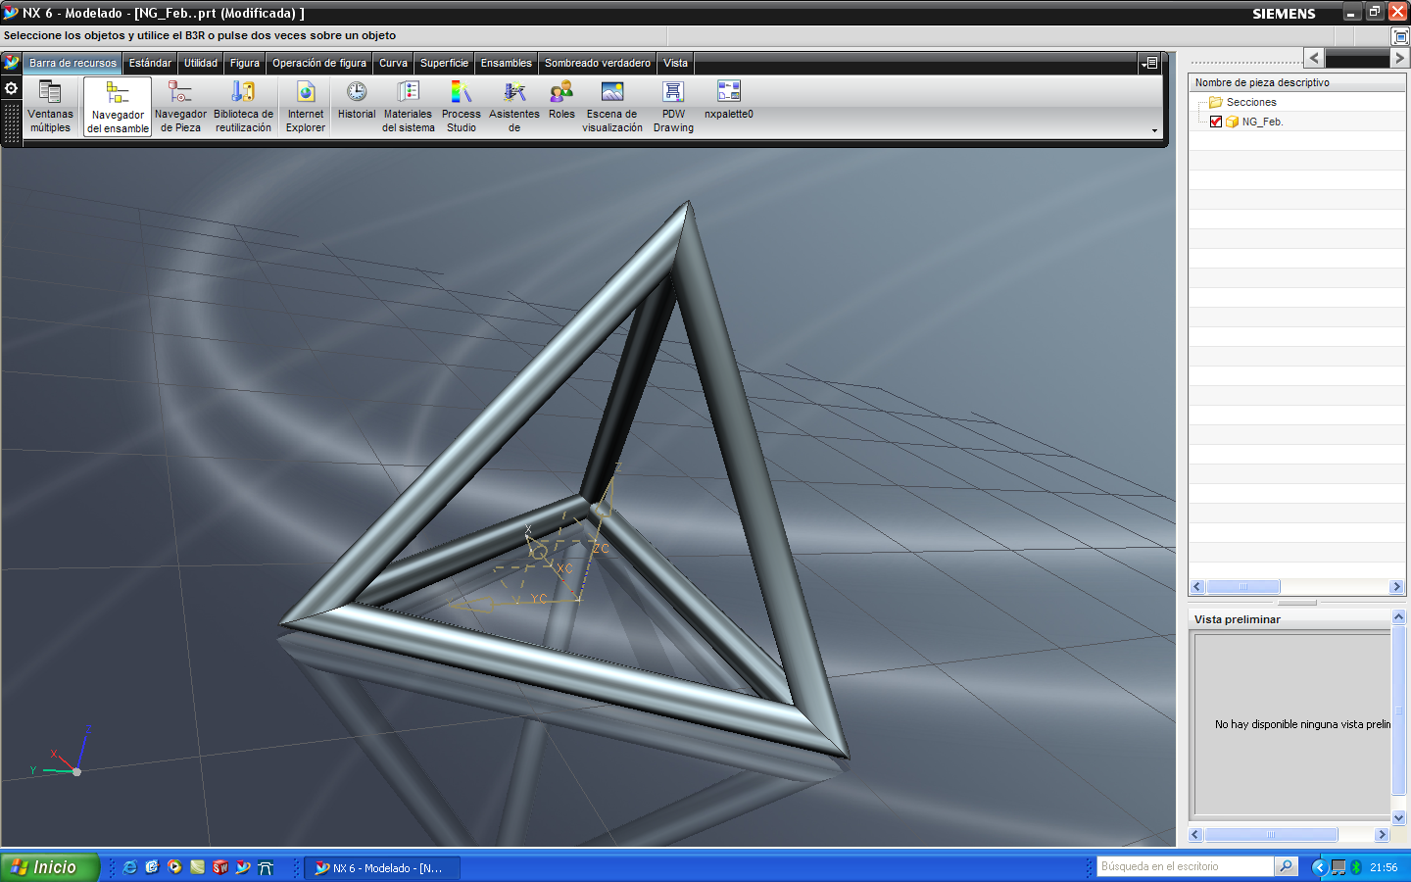Open Escena de visualización
This screenshot has width=1411, height=882.
click(612, 106)
